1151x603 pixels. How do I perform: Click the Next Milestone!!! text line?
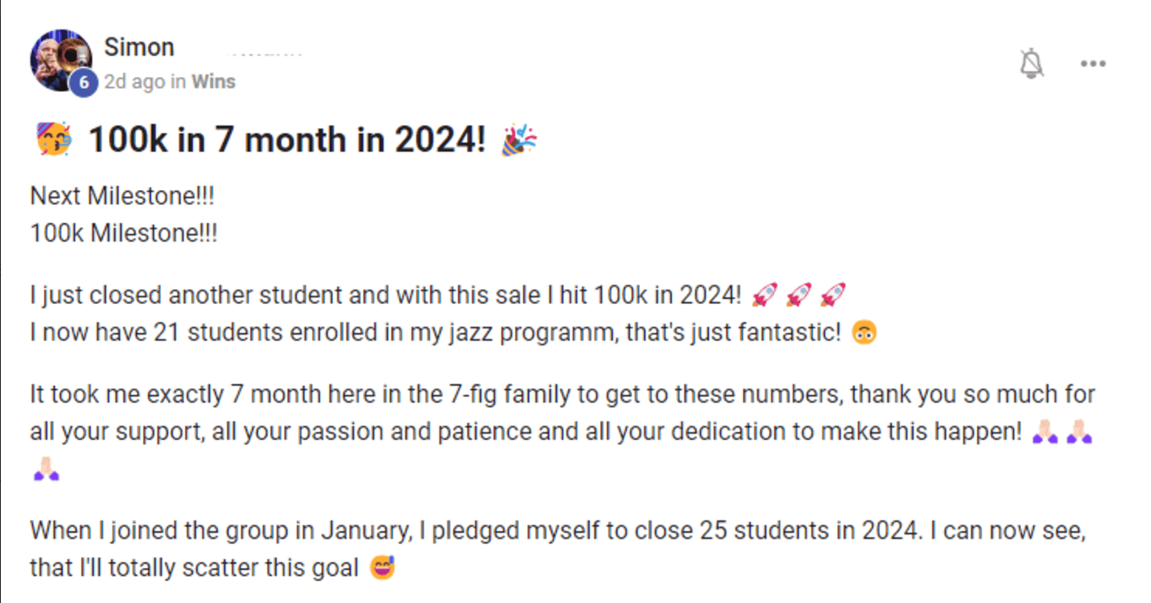pos(123,196)
